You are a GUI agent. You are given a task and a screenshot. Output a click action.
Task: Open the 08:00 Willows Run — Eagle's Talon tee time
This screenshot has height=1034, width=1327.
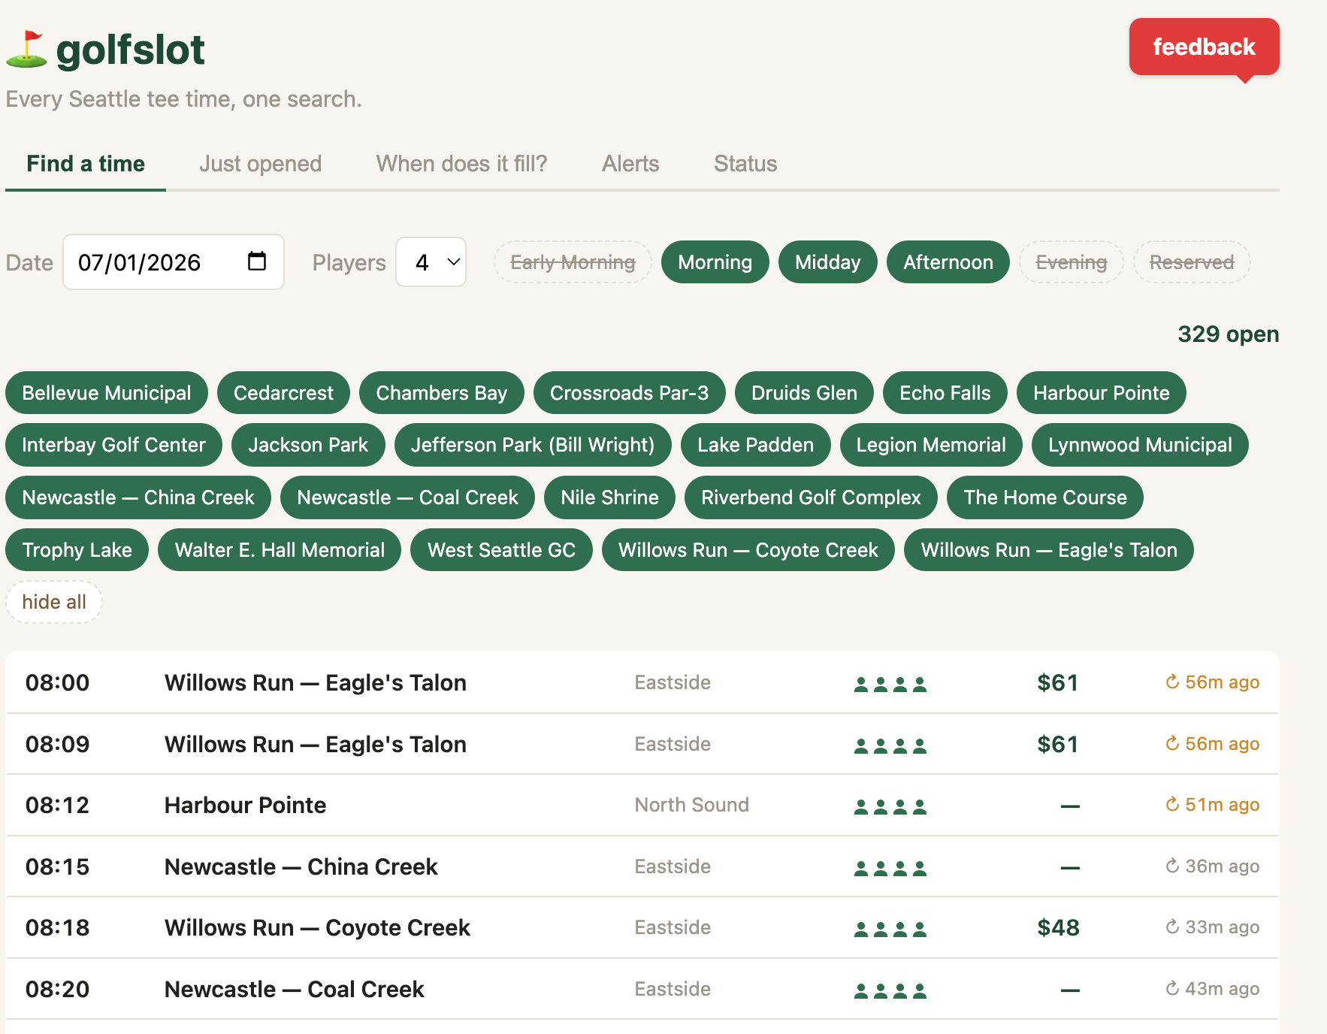coord(642,682)
